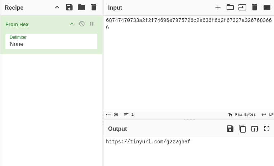
Task: Set breakpoint on From Hex operation
Action: tap(92, 24)
